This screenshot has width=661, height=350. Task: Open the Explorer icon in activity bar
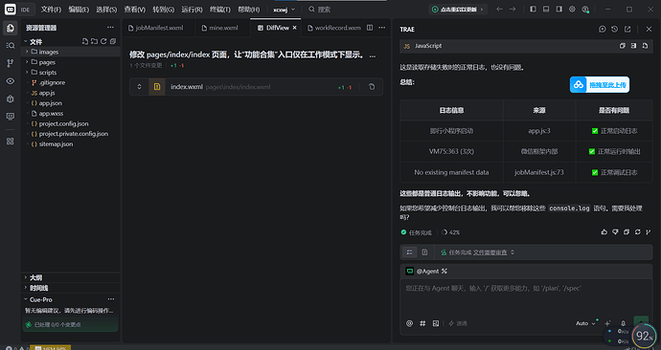(11, 28)
